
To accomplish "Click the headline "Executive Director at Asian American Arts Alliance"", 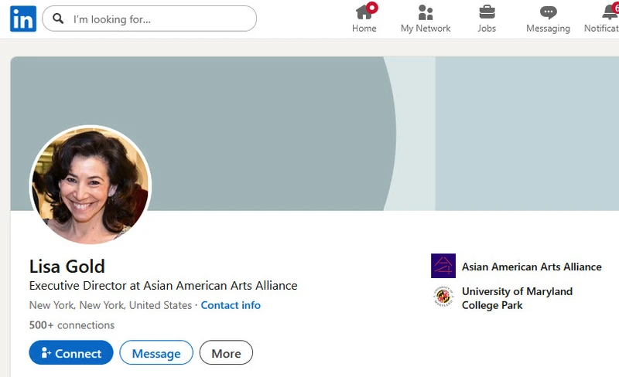I will 163,286.
